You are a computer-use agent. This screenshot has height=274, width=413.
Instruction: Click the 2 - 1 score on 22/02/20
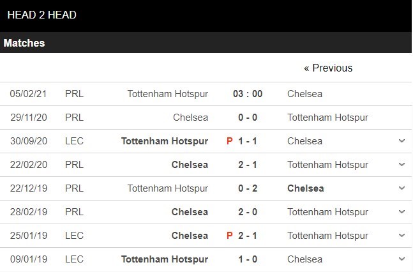point(248,165)
